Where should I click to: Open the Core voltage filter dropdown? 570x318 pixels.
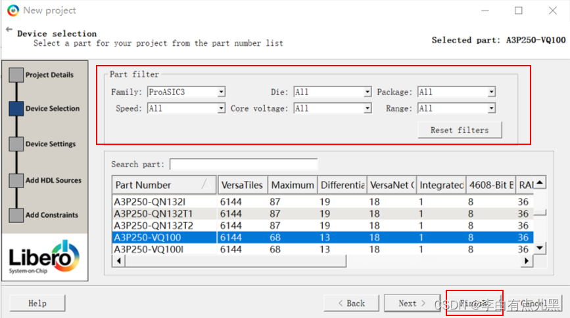click(x=333, y=108)
